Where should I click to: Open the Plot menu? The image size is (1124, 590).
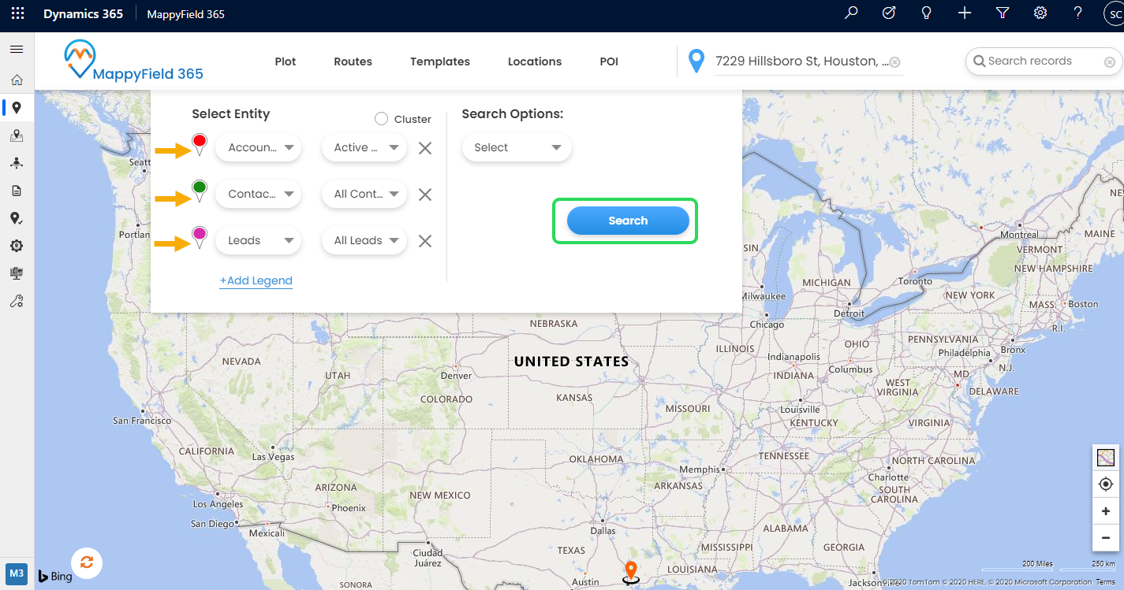286,61
